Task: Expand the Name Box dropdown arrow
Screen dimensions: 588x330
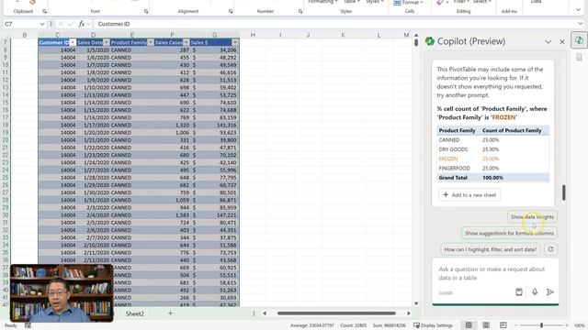Action: point(42,24)
